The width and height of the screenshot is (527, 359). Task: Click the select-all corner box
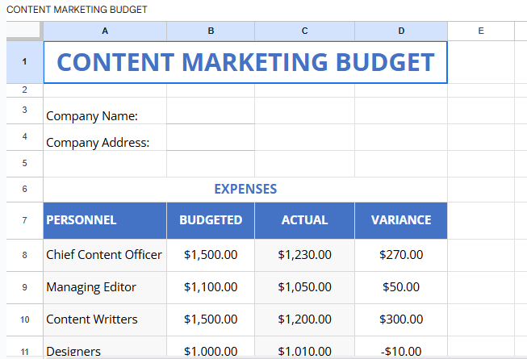point(24,31)
